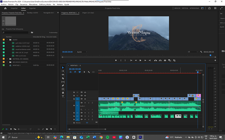Viewport: 225px width, 140px height.
Task: Step back one frame
Action: tap(136, 60)
